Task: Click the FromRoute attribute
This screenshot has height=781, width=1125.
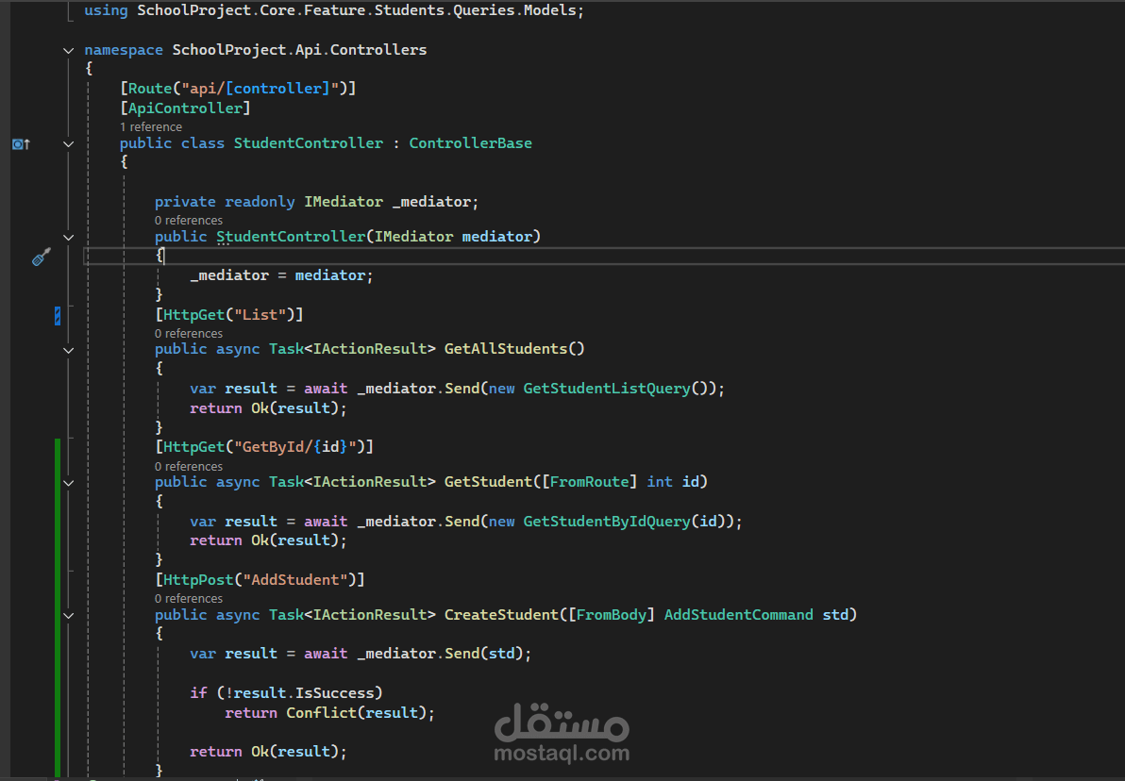Action: pos(589,481)
